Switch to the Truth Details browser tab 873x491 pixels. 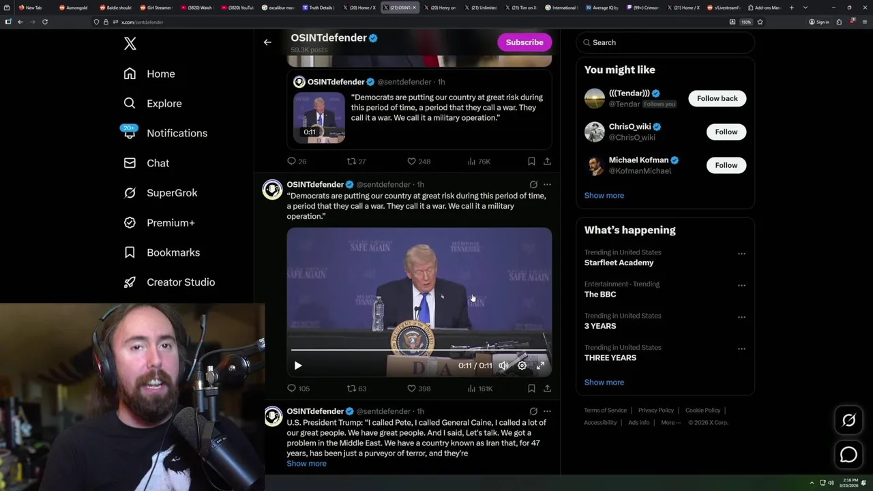click(318, 8)
